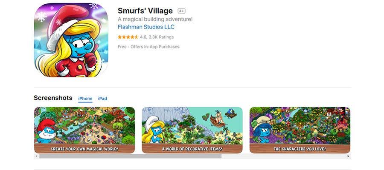Open the 'A World of Decorative Items' caption banner
384x170 pixels.
coord(192,148)
